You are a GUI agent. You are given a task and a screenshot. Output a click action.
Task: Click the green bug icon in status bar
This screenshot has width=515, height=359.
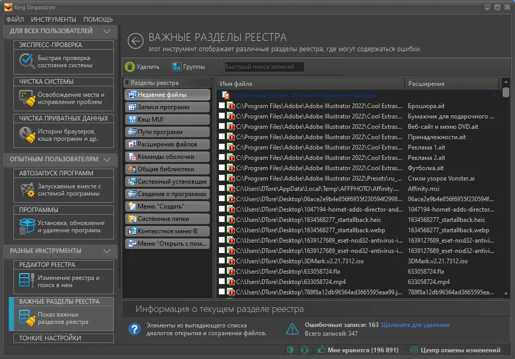tap(290, 350)
